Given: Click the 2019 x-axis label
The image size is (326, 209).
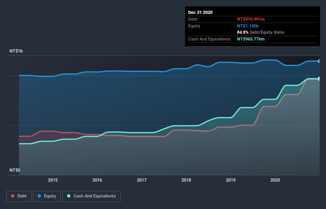Looking at the screenshot, I should pos(231,180).
